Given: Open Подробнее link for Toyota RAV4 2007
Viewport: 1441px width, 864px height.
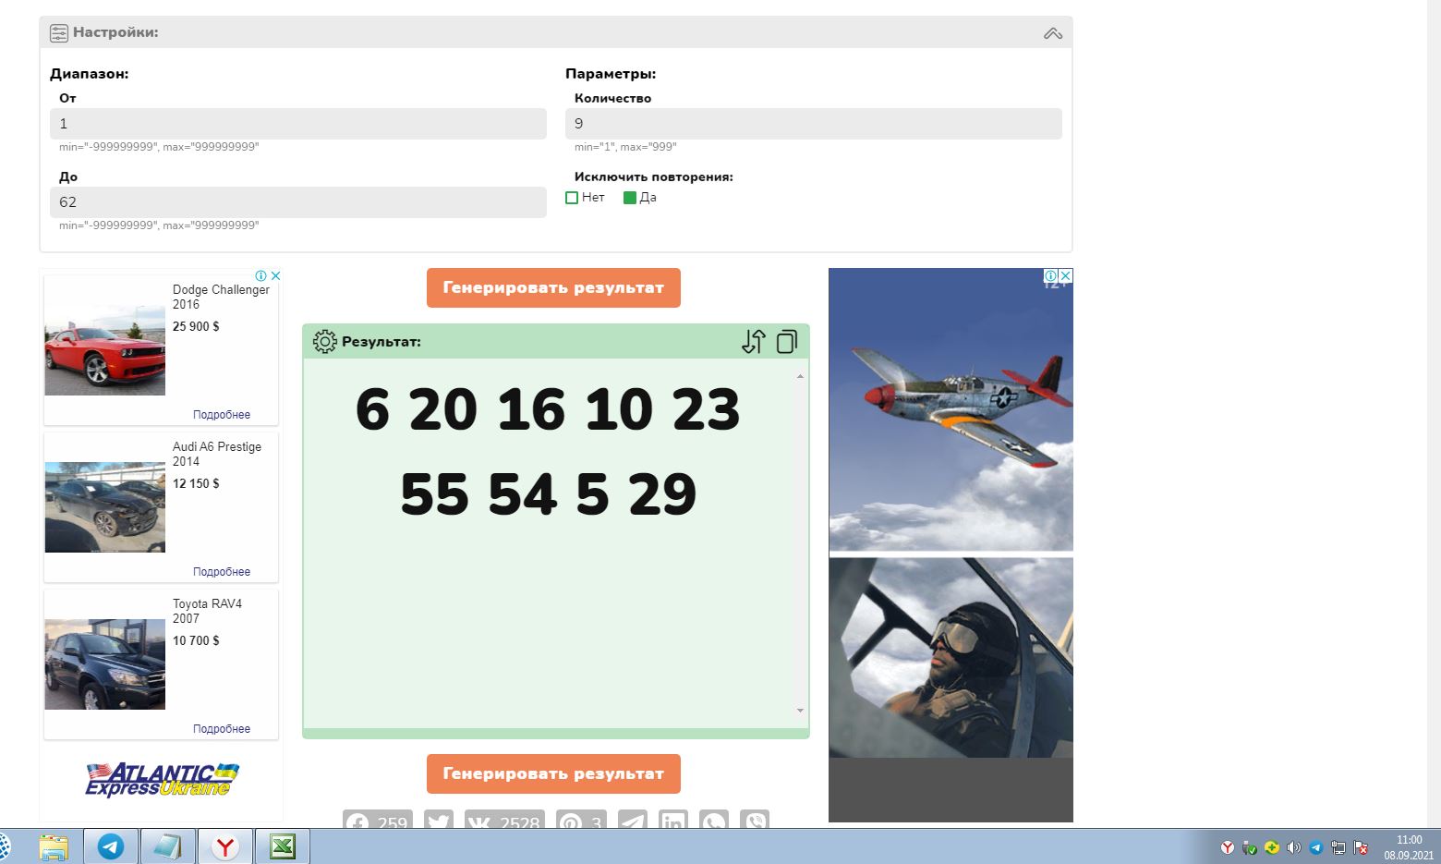Looking at the screenshot, I should point(222,729).
